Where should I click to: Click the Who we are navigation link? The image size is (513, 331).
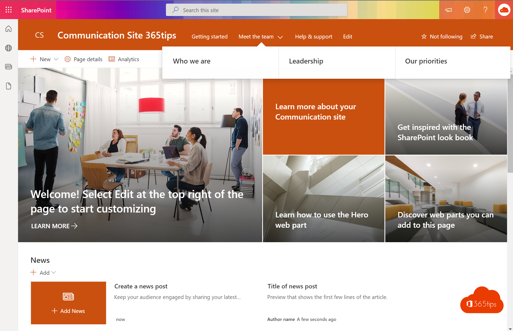point(191,61)
